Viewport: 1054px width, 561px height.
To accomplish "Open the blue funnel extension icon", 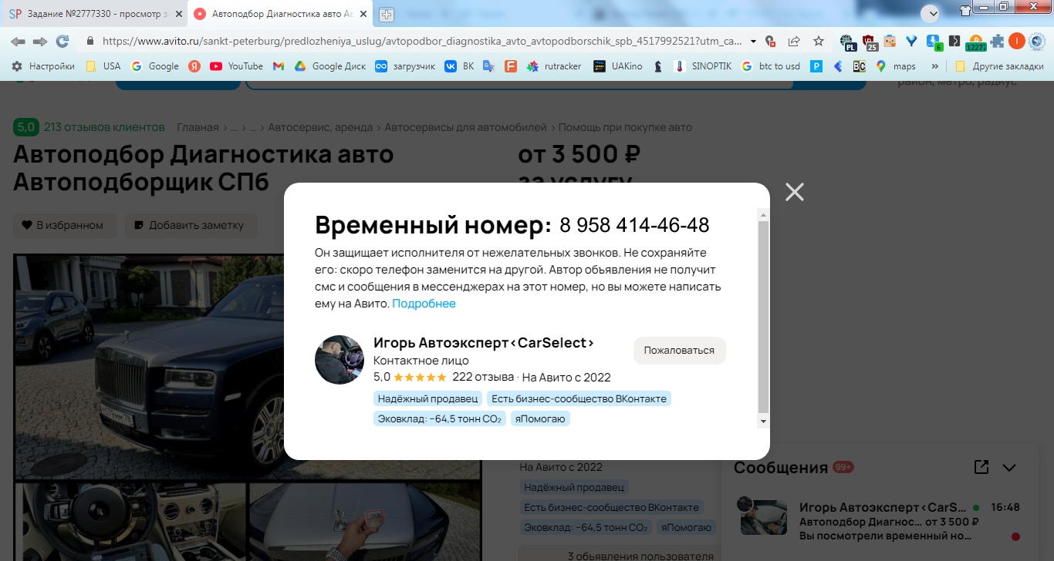I will [911, 41].
